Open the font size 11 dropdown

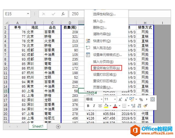tap(115, 99)
